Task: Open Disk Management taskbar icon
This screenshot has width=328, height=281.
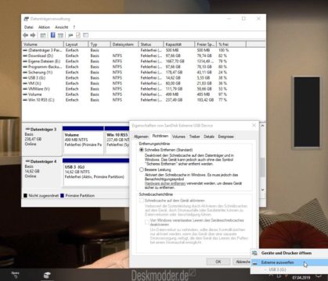Action: (46, 276)
